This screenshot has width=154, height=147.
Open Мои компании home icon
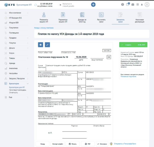(x=6, y=13)
